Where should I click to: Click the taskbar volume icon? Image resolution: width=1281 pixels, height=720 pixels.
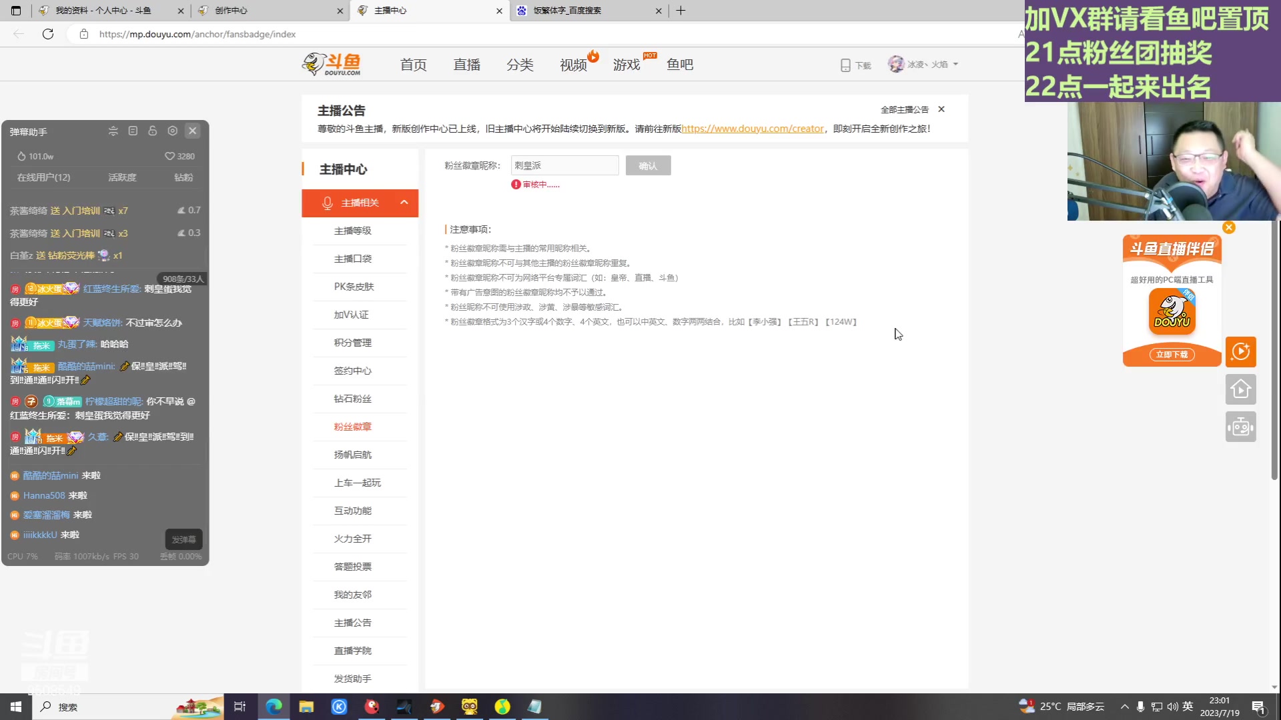(x=1172, y=707)
